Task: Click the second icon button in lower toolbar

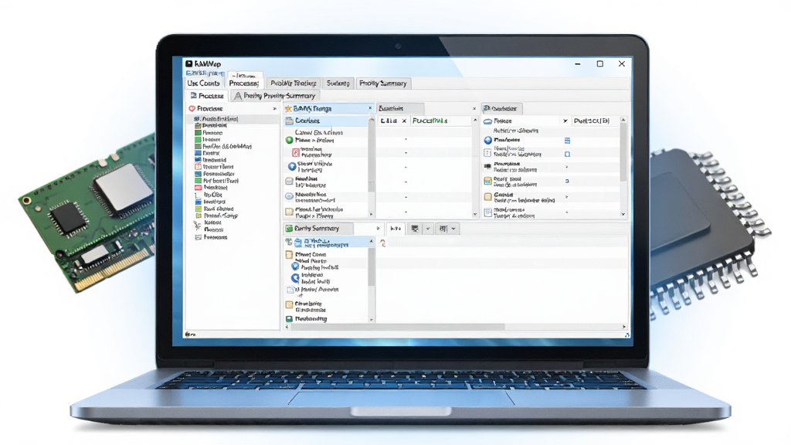Action: [443, 229]
